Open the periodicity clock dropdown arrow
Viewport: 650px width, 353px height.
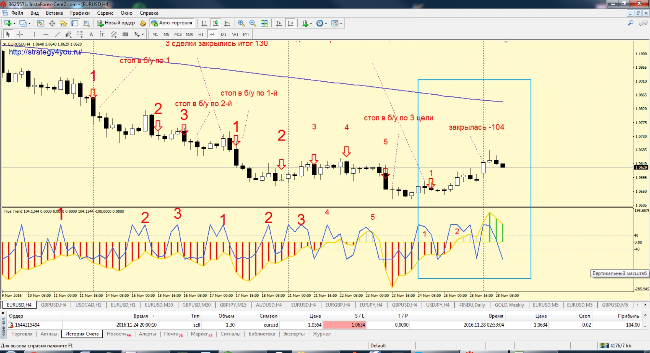[x=326, y=23]
